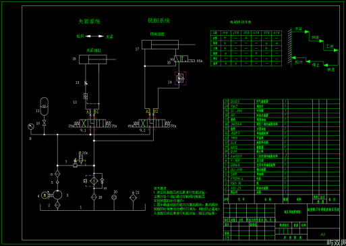Image resolution: width=346 pixels, height=246 pixels.
Task: Click the electric motor symbol labeled 4
Action: click(45, 195)
